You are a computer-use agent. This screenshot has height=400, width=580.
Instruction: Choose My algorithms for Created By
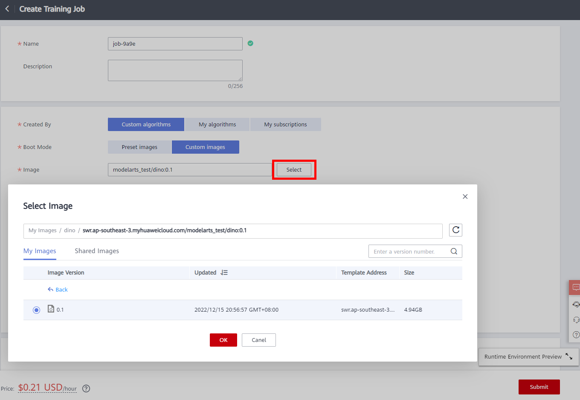pos(217,124)
